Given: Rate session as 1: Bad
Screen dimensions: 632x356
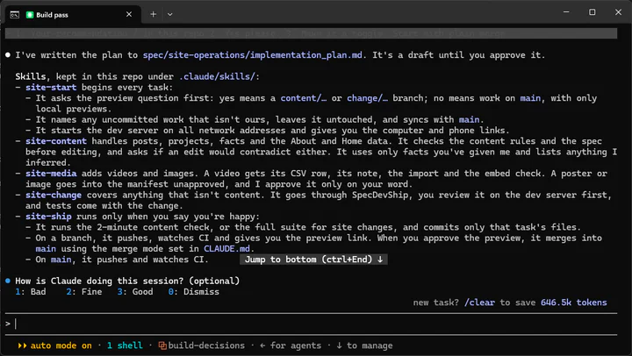Looking at the screenshot, I should (x=31, y=292).
